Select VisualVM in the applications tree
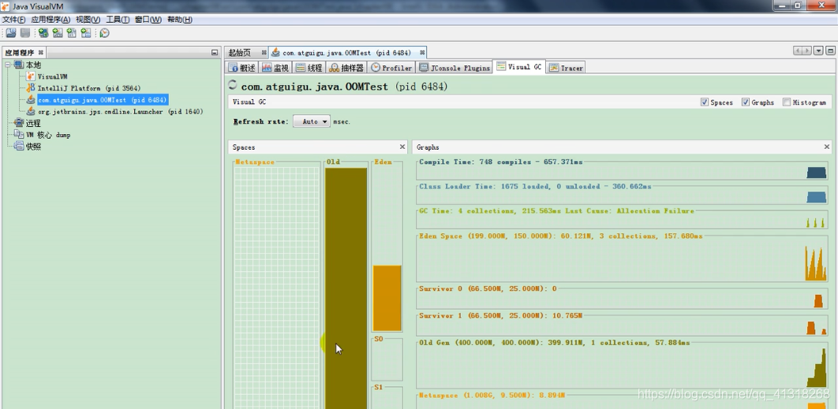Screen dimensions: 838x409 52,76
